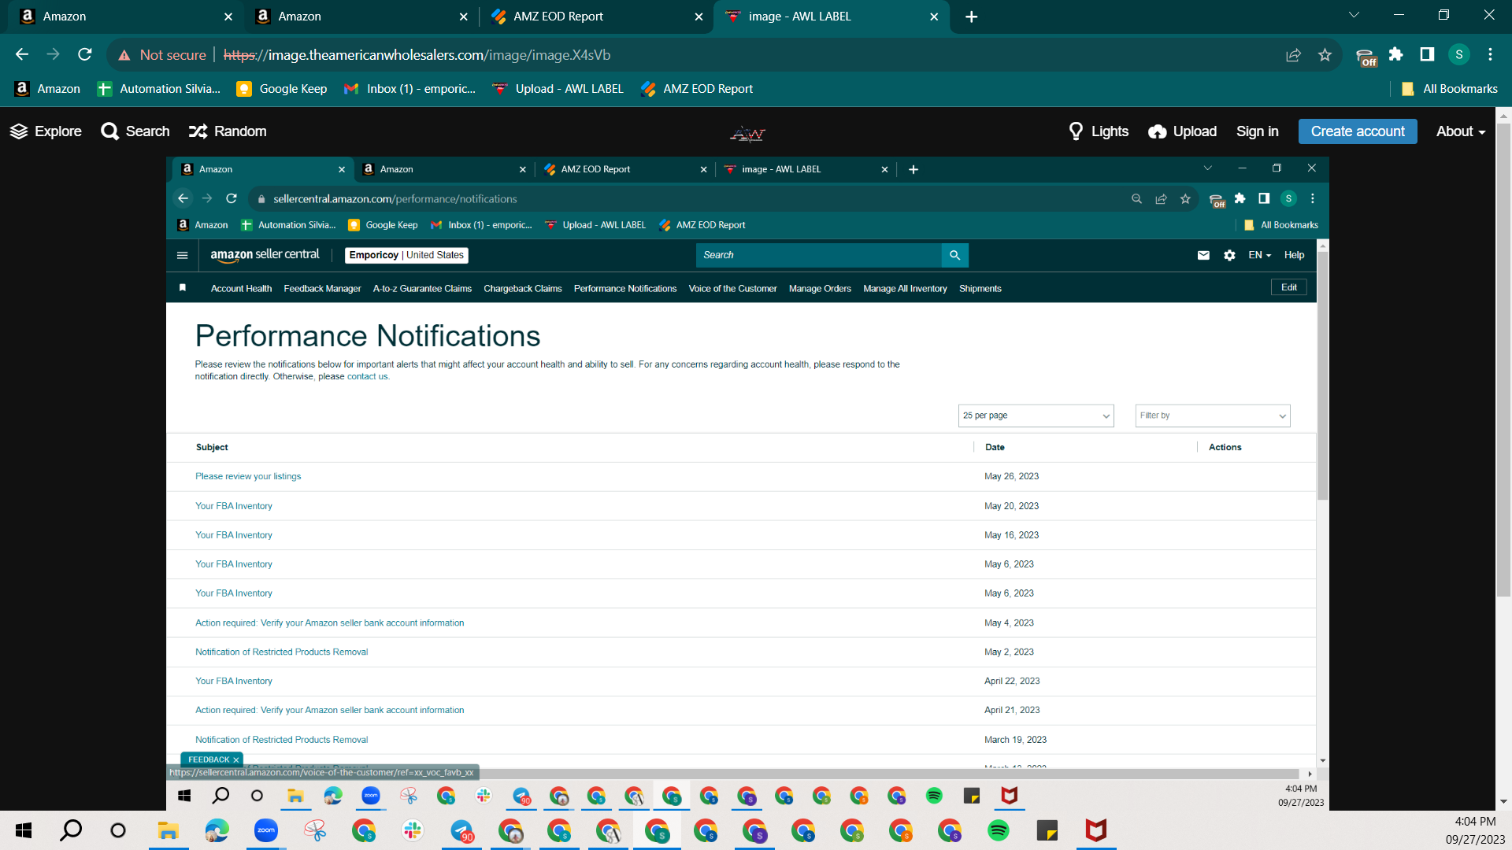The width and height of the screenshot is (1512, 850).
Task: Open the Extensions puzzle menu in the top toolbar
Action: coord(1396,54)
